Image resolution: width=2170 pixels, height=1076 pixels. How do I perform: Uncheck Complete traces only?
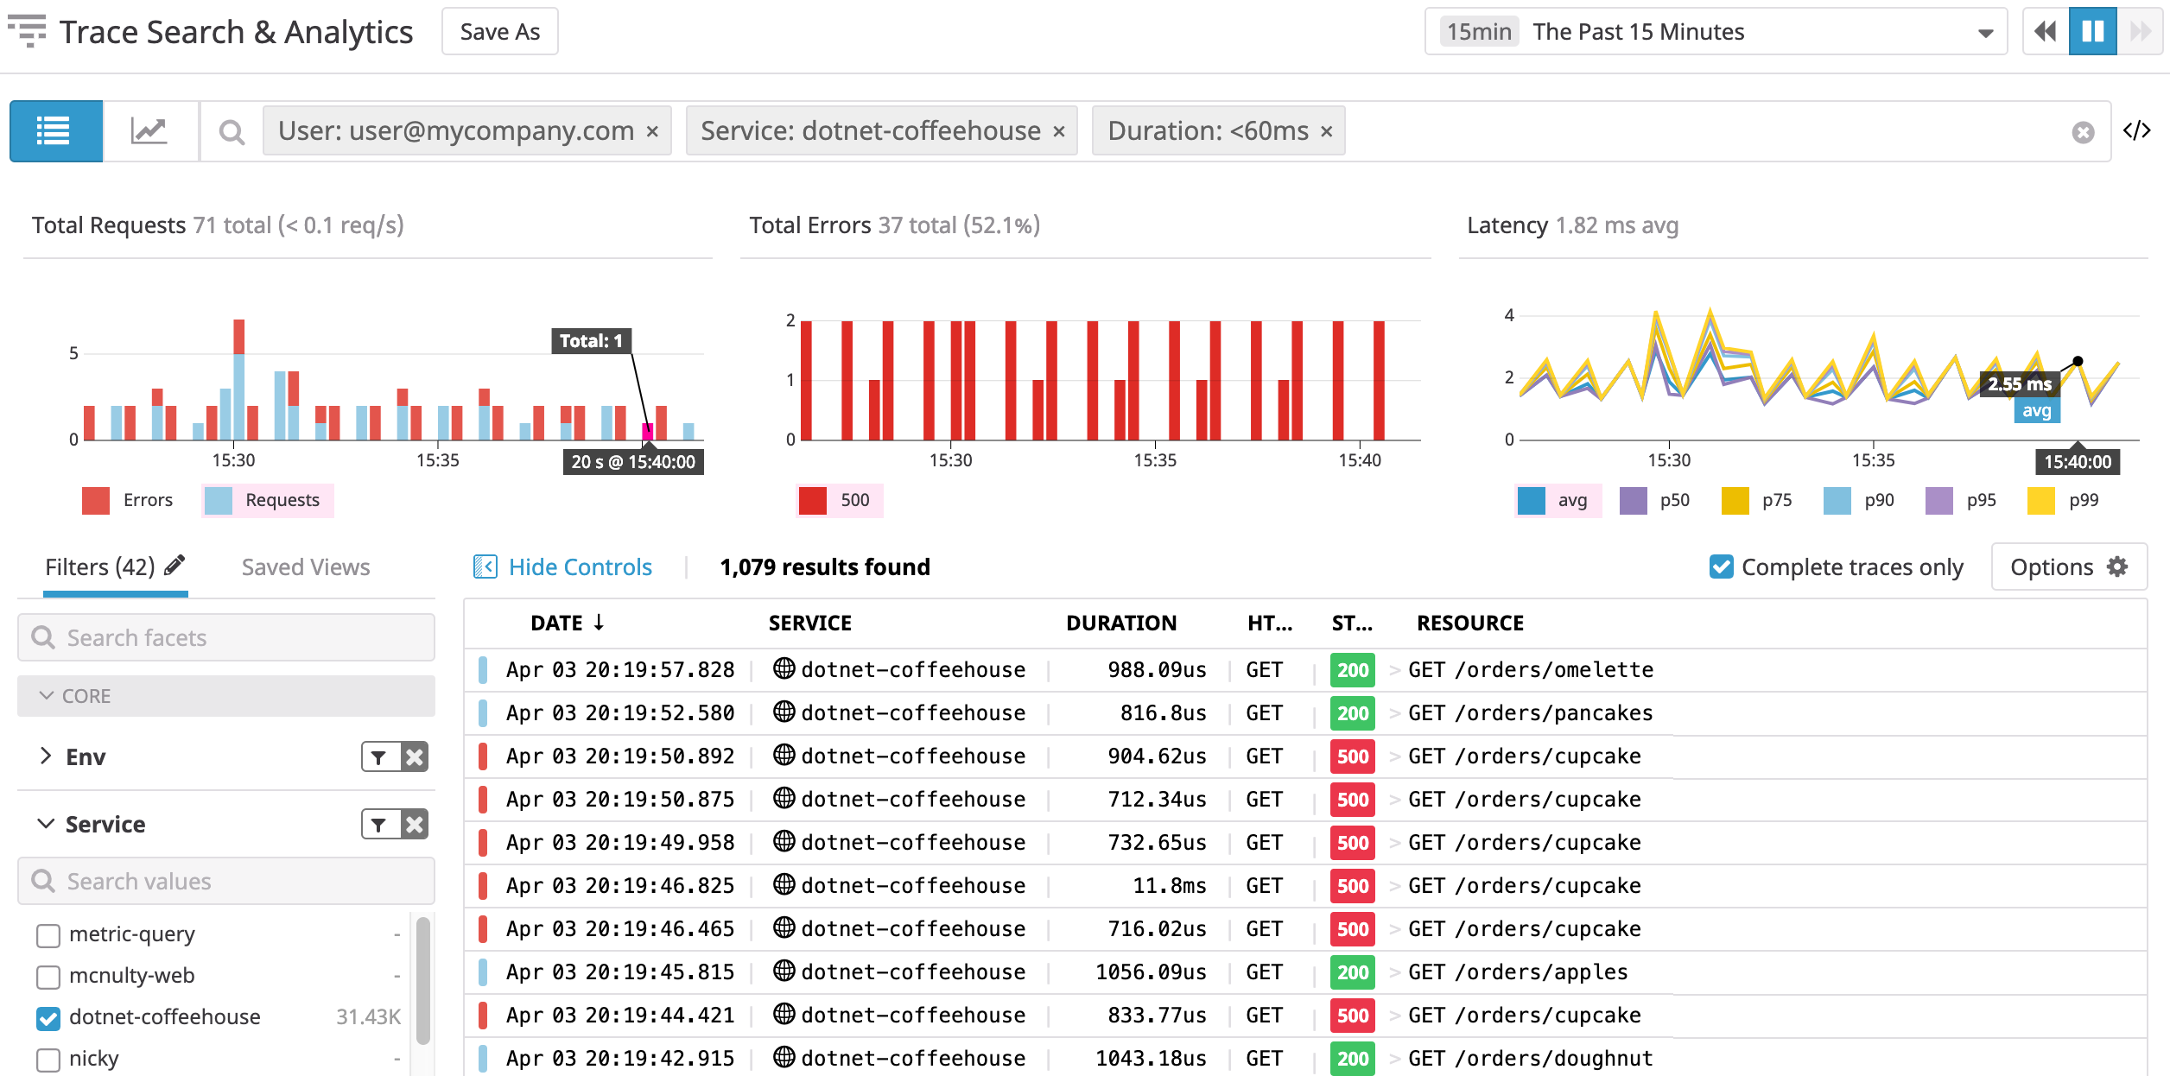point(1722,566)
